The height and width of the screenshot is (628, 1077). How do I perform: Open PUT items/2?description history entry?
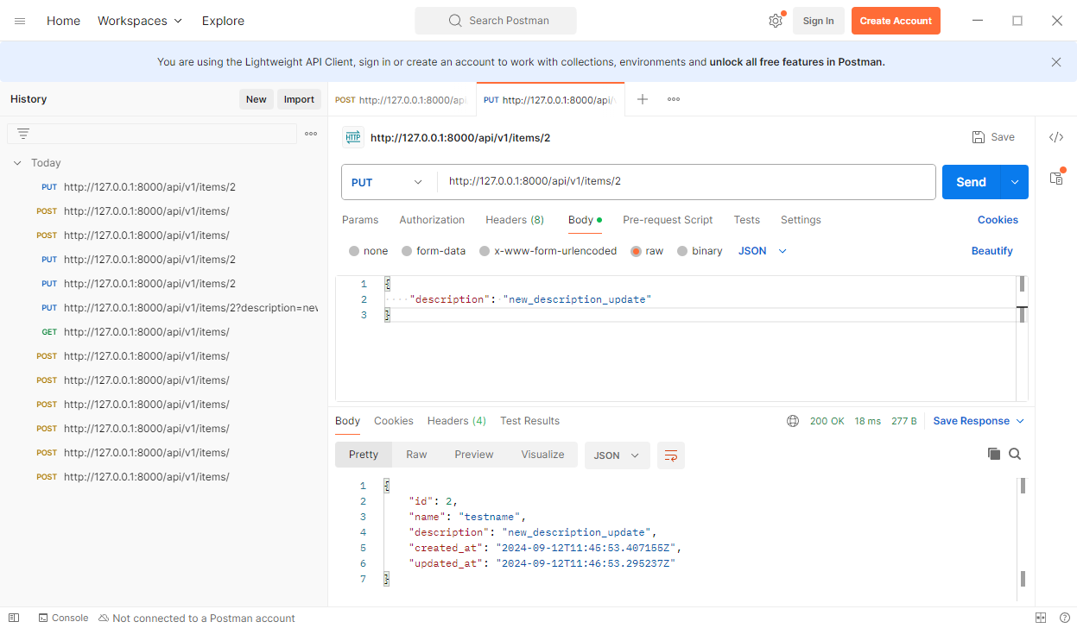[164, 308]
